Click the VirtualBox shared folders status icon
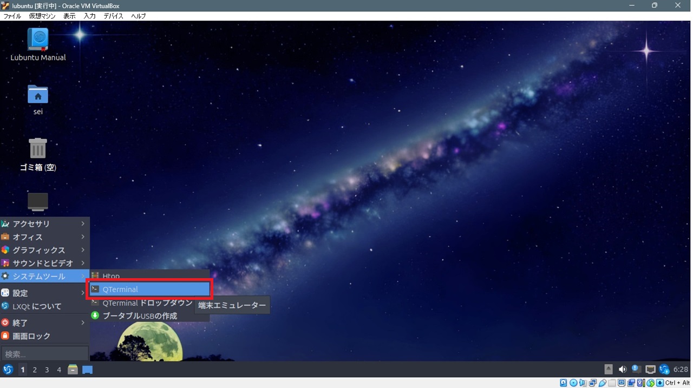 612,383
